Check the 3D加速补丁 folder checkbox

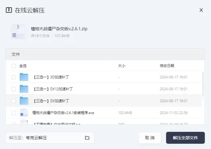(14, 77)
